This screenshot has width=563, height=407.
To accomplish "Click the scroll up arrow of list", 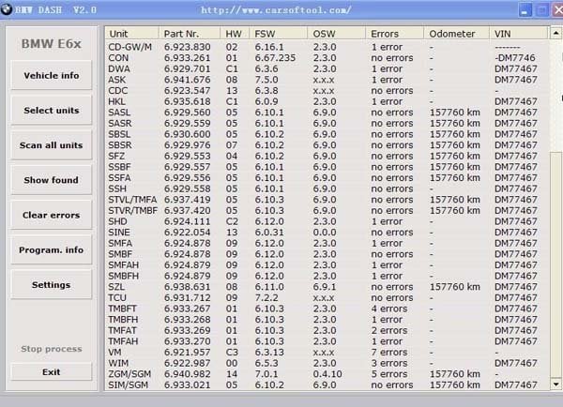I will pos(555,34).
